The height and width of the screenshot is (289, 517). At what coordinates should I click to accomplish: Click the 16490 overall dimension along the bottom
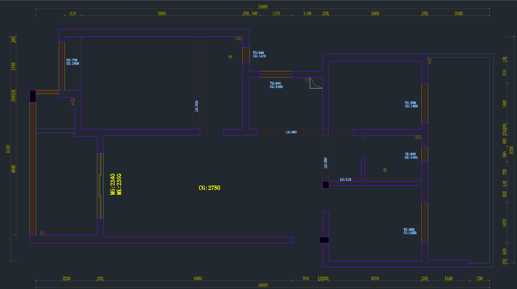coord(262,285)
